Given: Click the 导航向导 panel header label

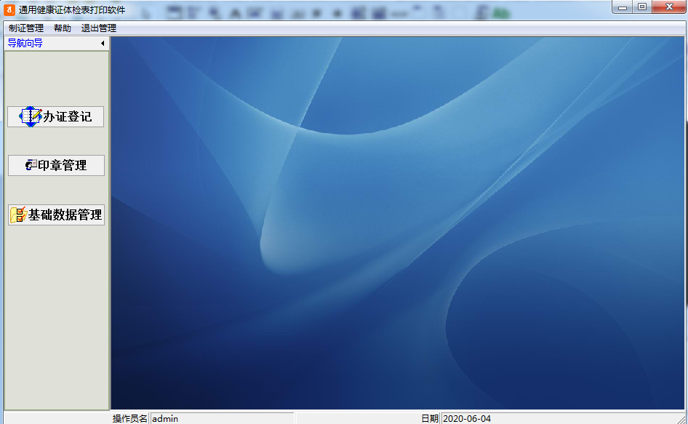Looking at the screenshot, I should pyautogui.click(x=25, y=43).
